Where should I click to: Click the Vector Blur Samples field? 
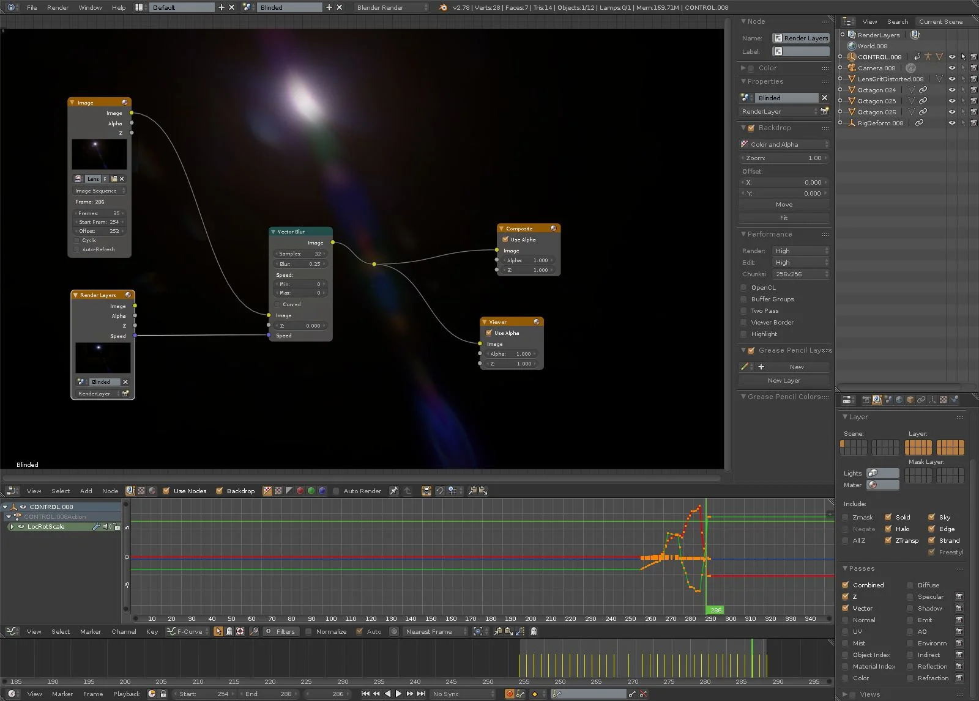pos(300,254)
